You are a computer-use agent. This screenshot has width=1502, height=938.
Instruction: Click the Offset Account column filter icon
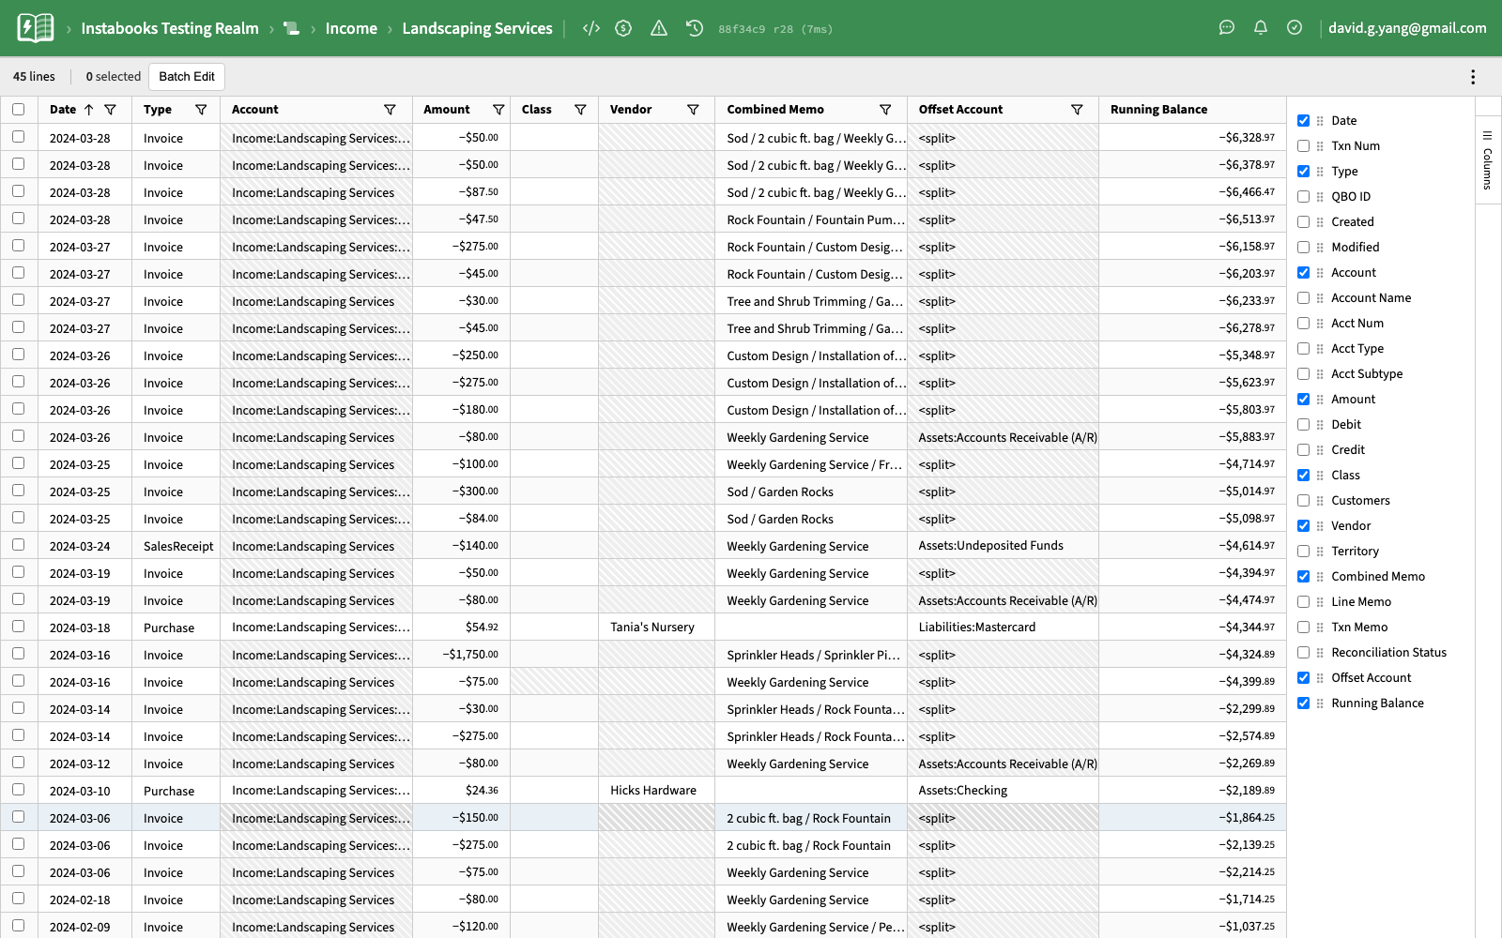tap(1077, 110)
